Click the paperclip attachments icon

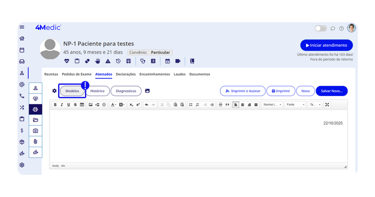coord(36,141)
